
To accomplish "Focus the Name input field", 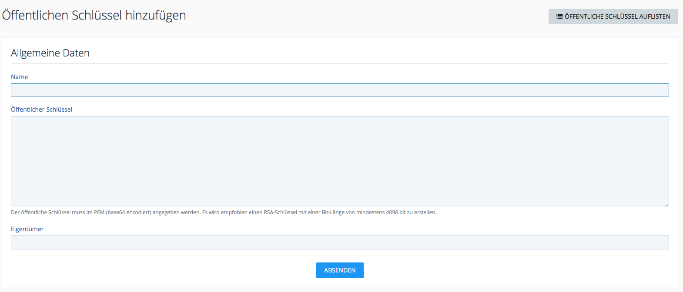I will 339,90.
